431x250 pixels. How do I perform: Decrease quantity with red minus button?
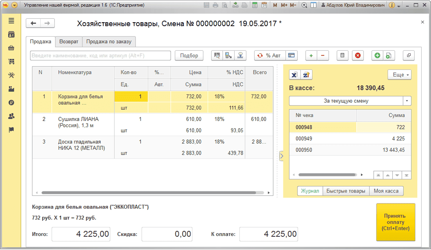click(323, 55)
